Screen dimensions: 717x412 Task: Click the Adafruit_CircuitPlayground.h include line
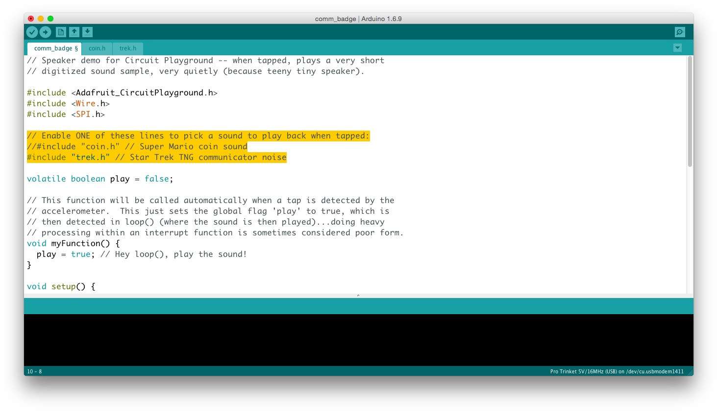point(122,92)
